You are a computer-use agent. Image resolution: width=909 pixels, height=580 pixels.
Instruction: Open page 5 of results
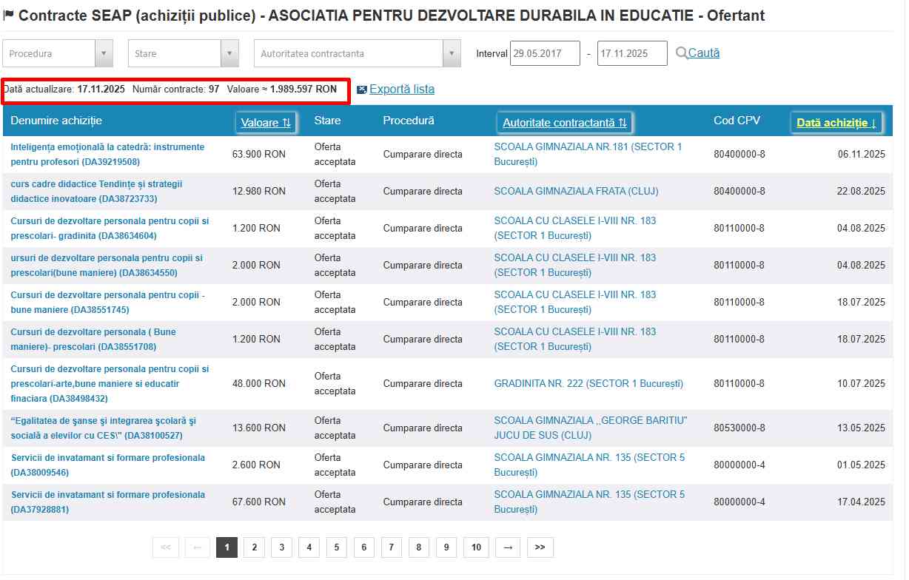point(336,547)
